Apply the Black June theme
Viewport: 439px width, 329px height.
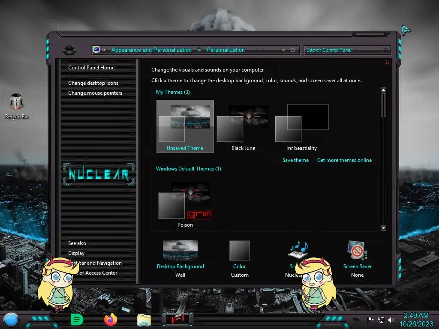pos(243,126)
